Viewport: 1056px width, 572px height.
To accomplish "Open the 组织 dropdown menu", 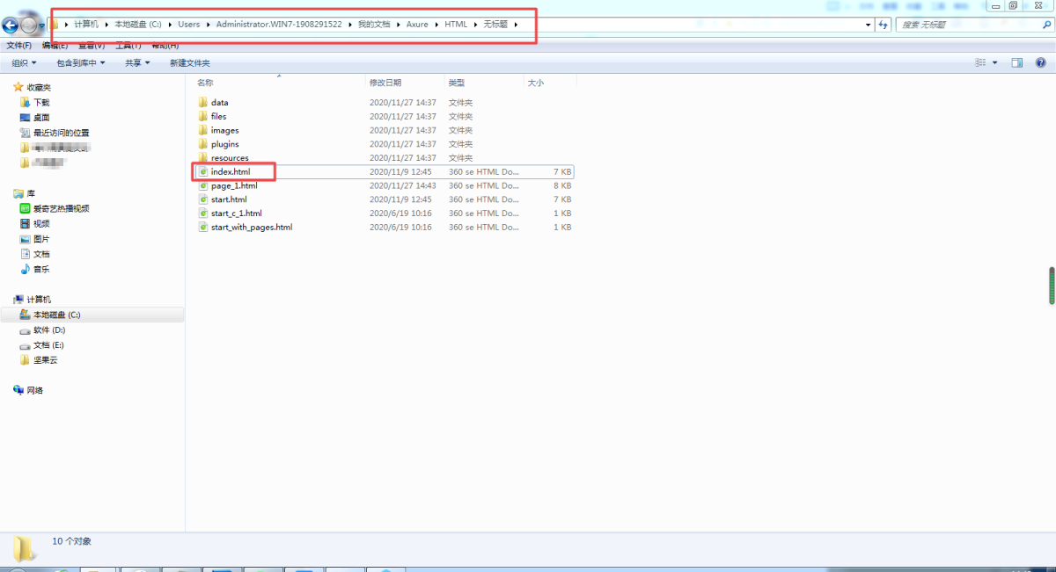I will point(24,62).
